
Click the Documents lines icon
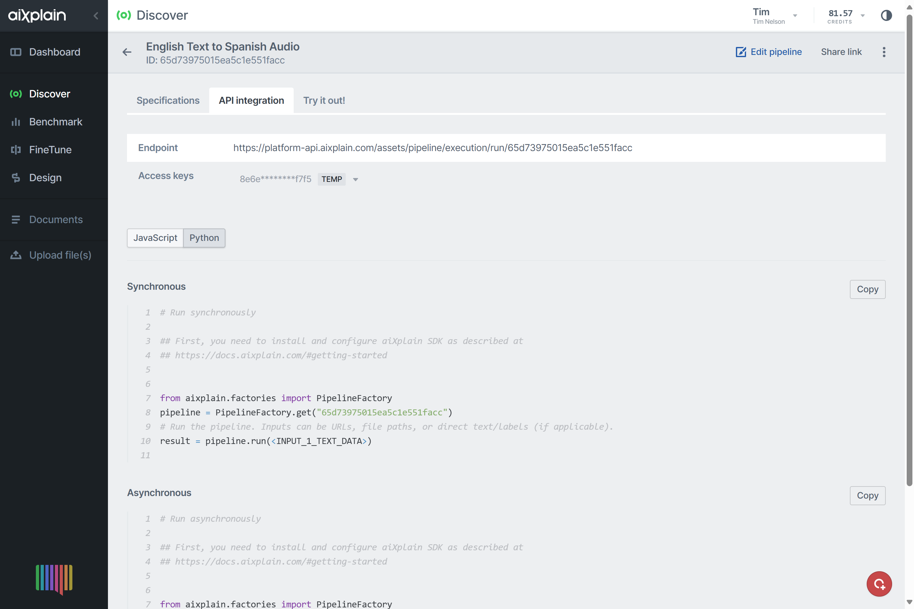pyautogui.click(x=16, y=220)
